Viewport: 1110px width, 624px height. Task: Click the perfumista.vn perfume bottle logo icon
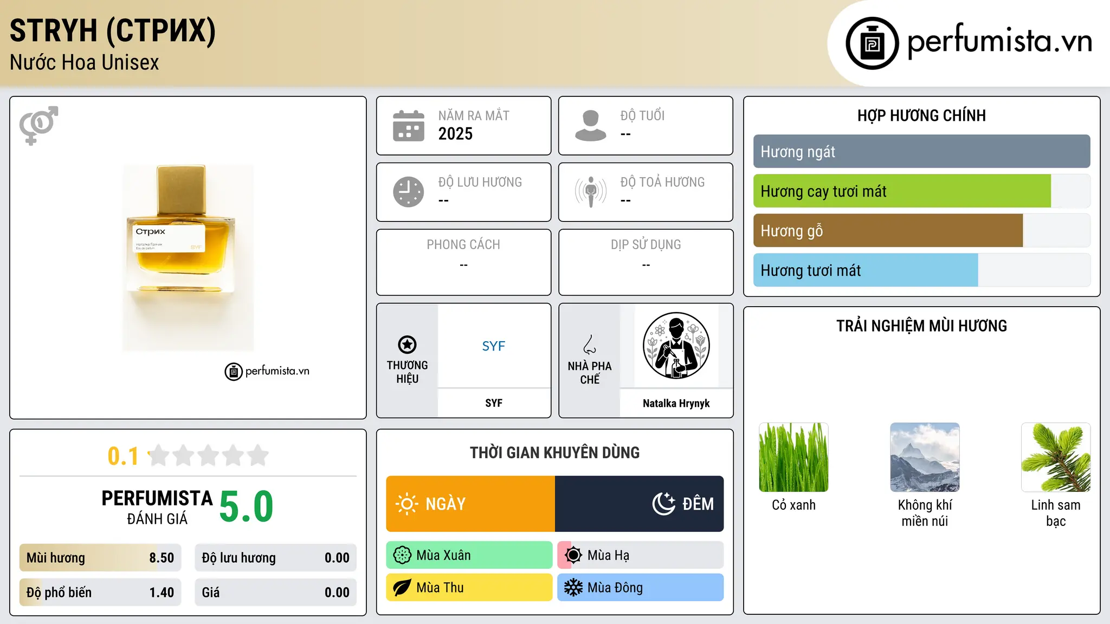point(872,43)
